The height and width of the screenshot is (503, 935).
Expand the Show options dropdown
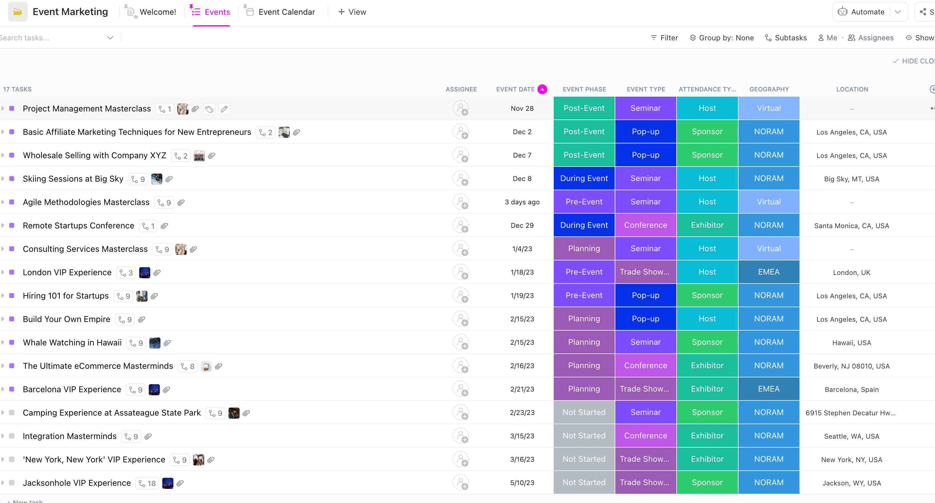click(x=923, y=38)
